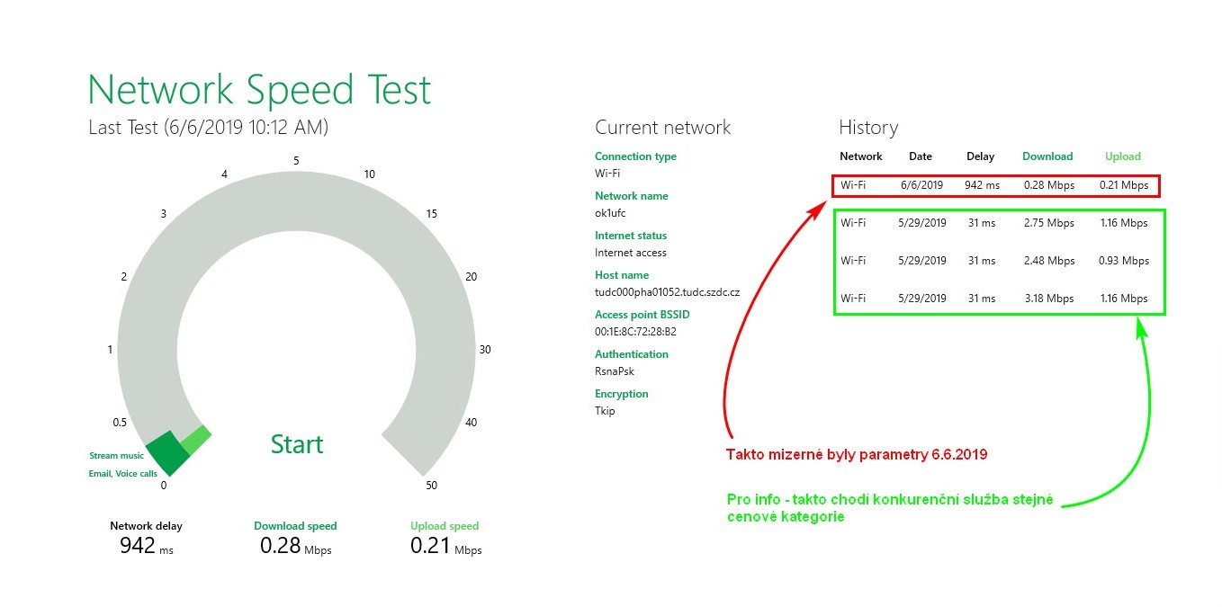Click the Start speed test button
The height and width of the screenshot is (607, 1222).
point(297,444)
